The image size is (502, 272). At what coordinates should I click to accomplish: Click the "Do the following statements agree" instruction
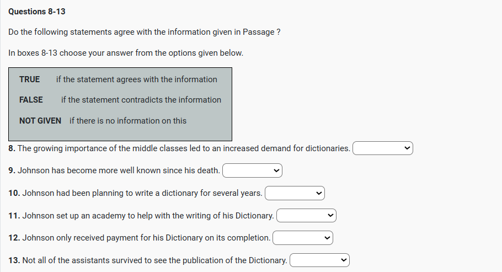point(145,32)
